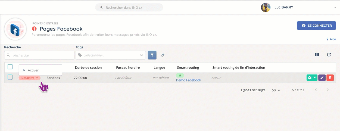
Task: Tick the select-all checkbox in header
Action: (x=10, y=67)
